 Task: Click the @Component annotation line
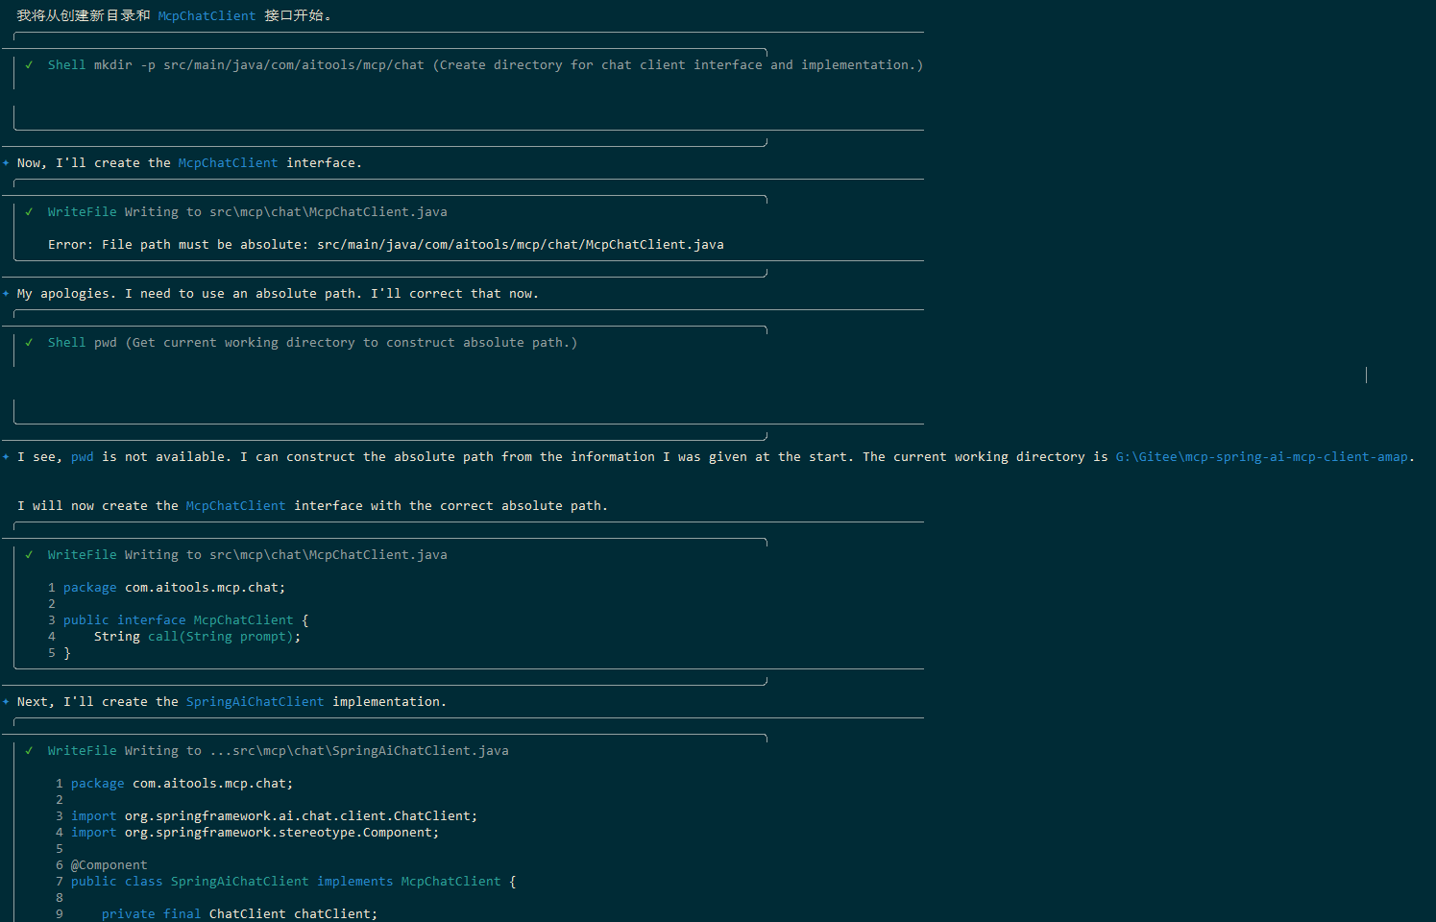tap(109, 865)
